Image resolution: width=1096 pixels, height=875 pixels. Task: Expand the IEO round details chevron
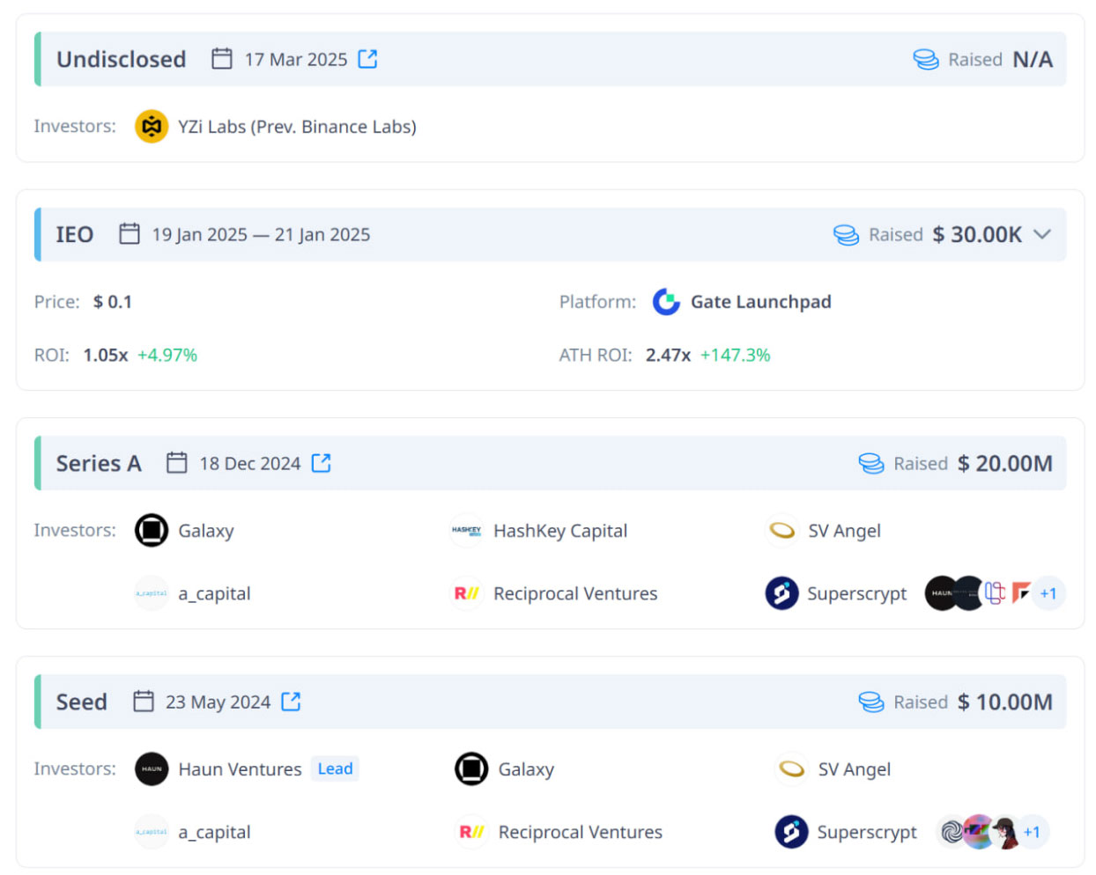click(x=1042, y=234)
